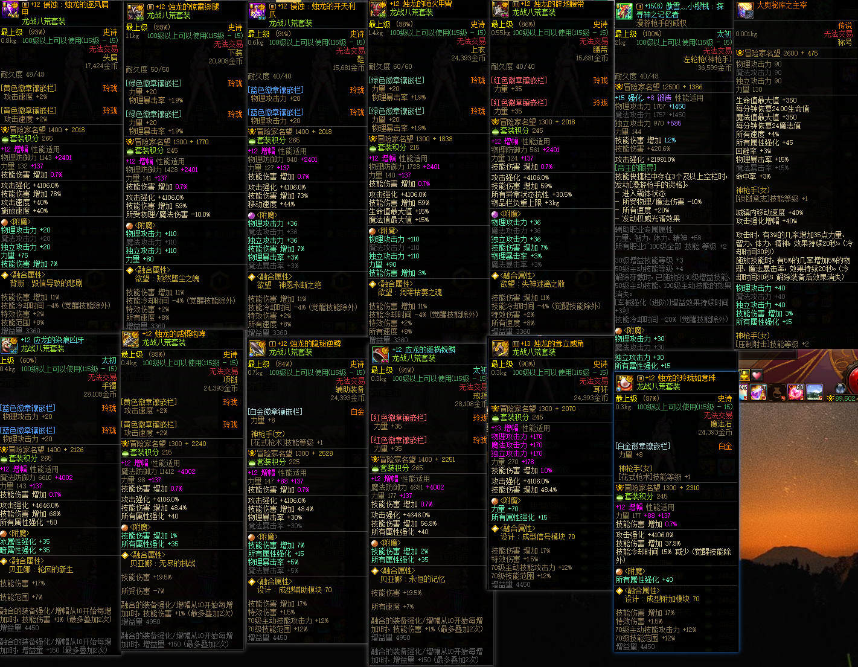Click the fusion text 贝亚娜：轮回的新生
Screen dimensions: 858x667
coord(41,569)
